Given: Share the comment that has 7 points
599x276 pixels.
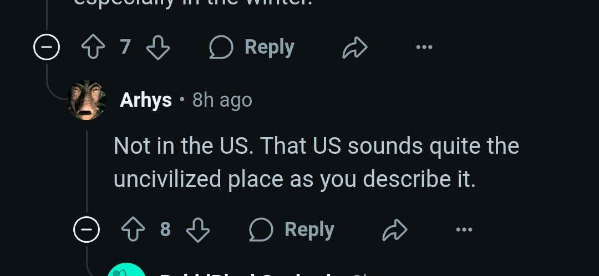Looking at the screenshot, I should (x=355, y=47).
